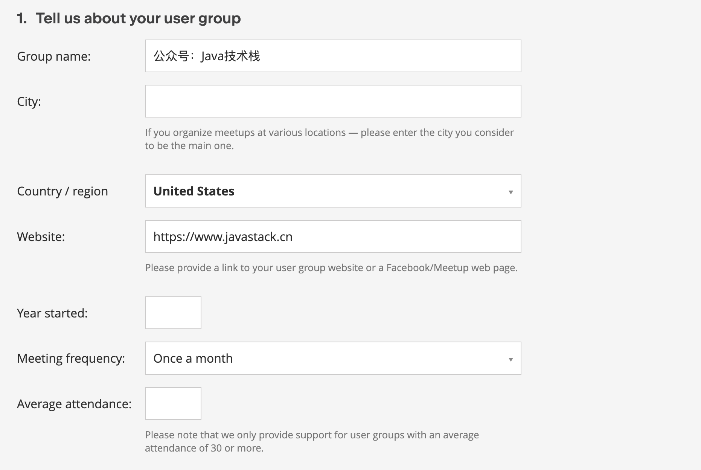Open the Country / region dropdown showing United States

coord(333,191)
